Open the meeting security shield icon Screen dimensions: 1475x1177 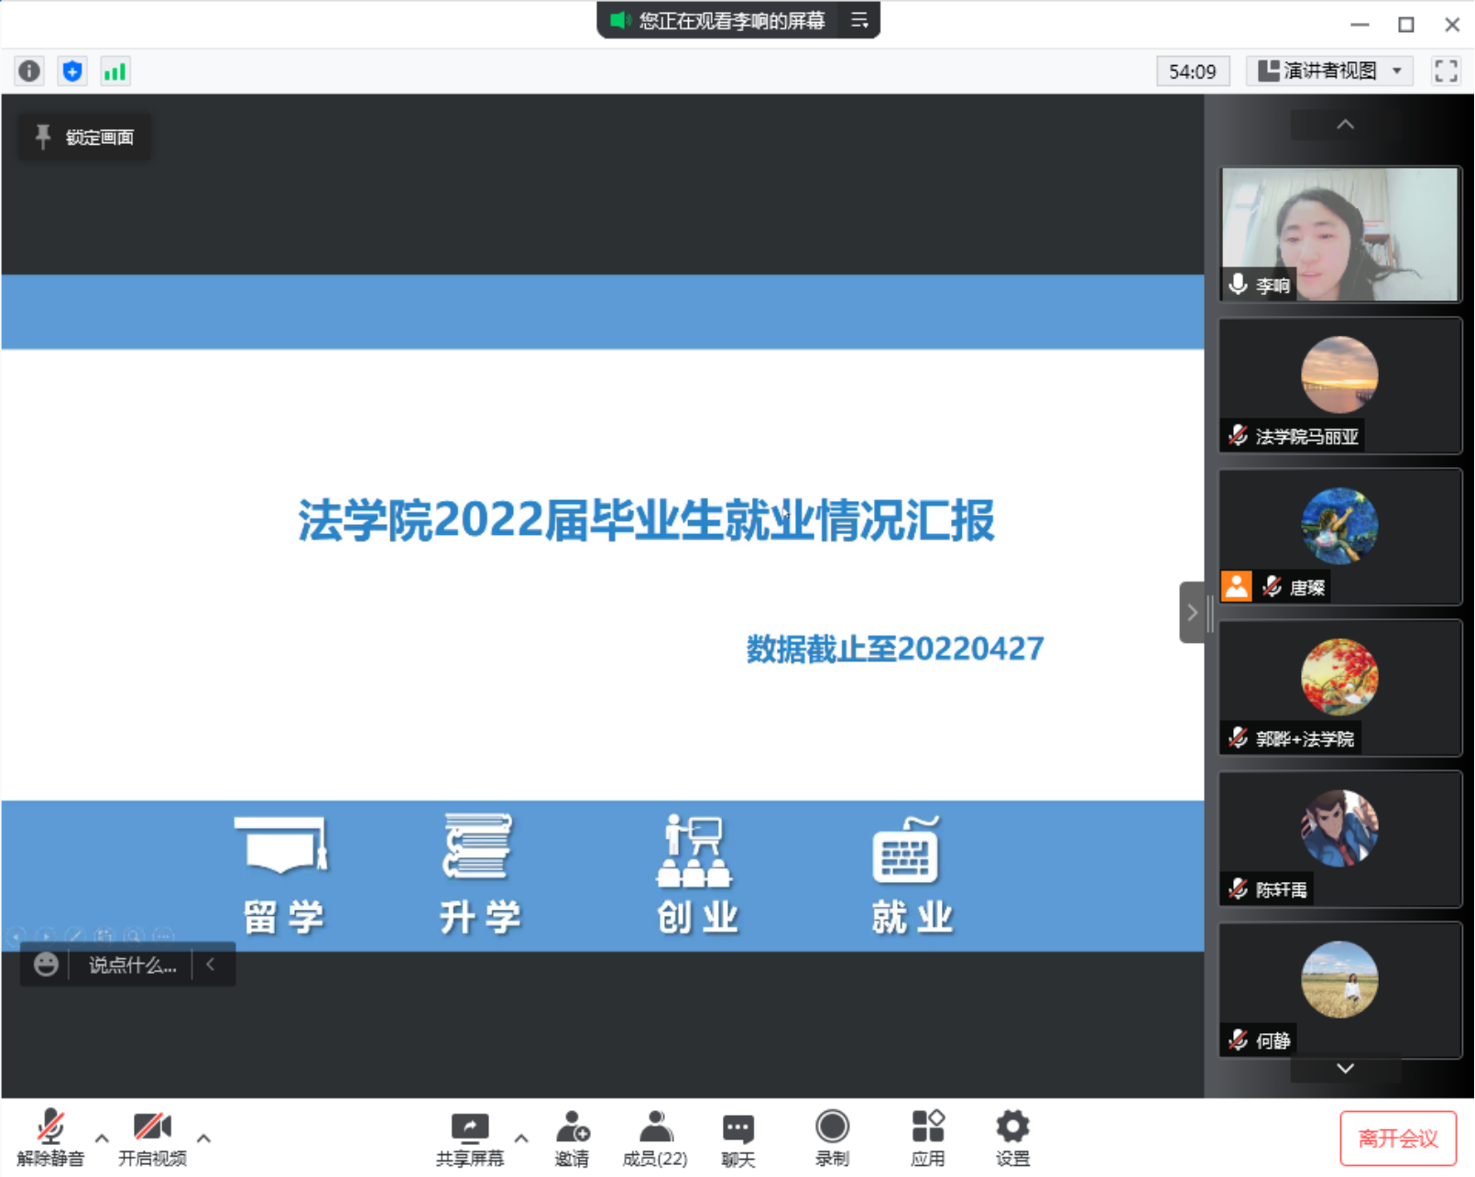(71, 71)
